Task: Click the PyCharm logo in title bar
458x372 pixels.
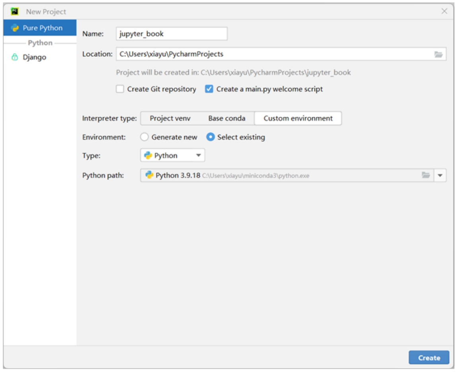Action: pos(14,12)
